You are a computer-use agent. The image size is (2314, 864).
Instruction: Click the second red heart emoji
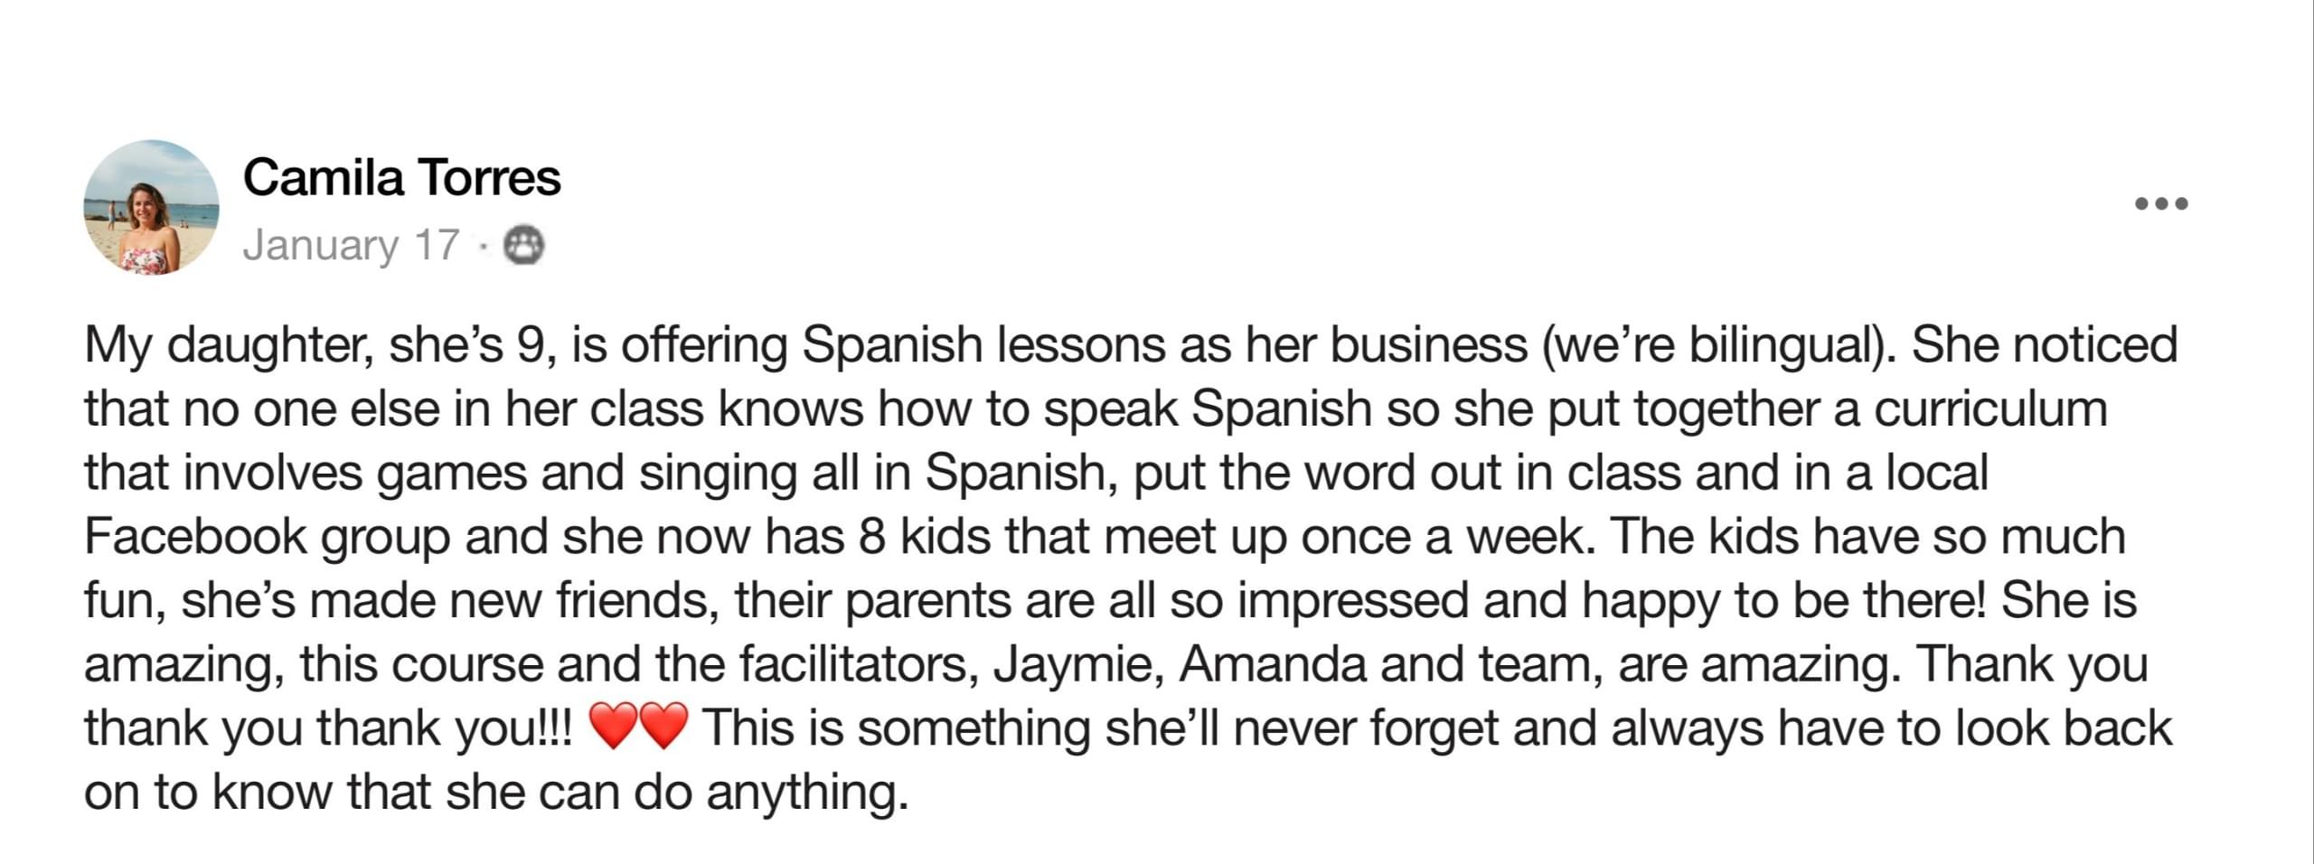point(663,728)
